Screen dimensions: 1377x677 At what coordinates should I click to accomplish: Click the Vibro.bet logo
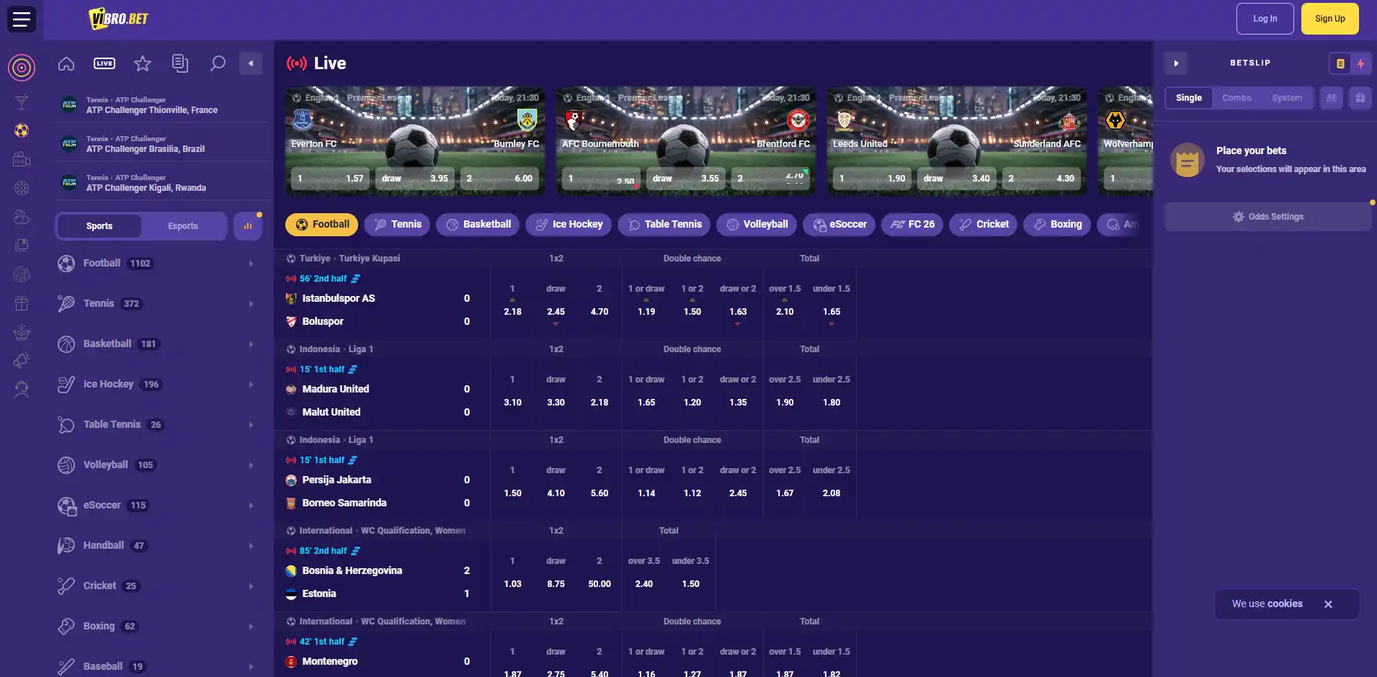click(x=119, y=19)
